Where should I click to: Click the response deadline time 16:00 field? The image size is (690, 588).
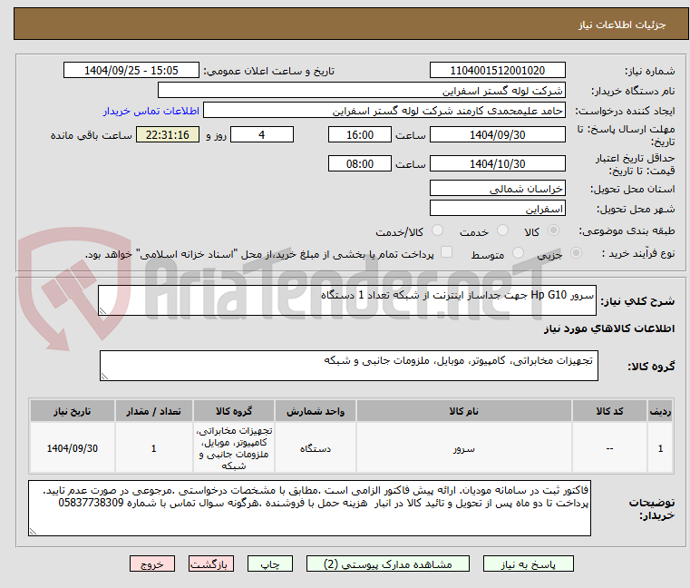[360, 135]
